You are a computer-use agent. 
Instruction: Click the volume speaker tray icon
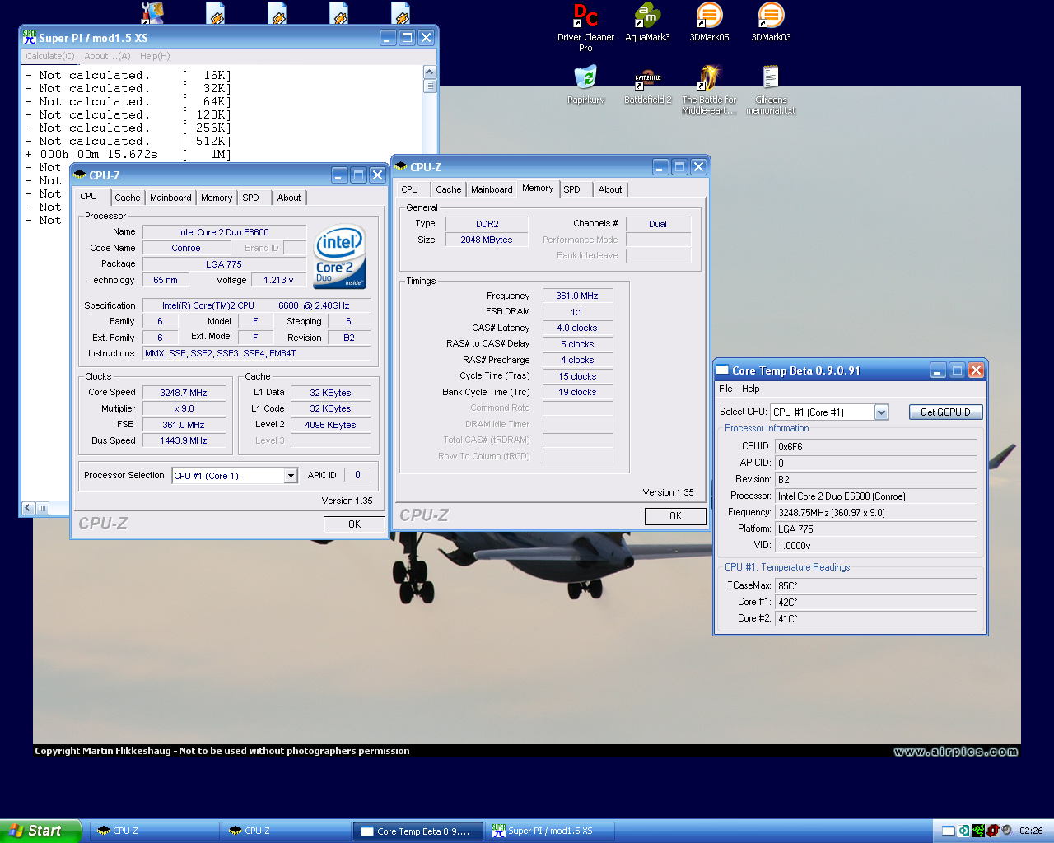pyautogui.click(x=1006, y=831)
